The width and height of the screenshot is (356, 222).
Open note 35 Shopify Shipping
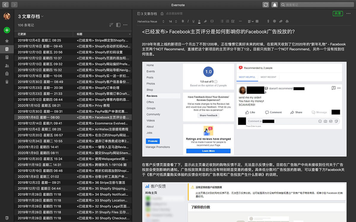[73, 188]
